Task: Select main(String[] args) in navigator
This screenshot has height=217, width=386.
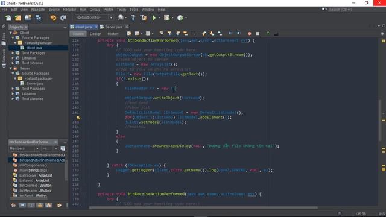Action: (34, 170)
